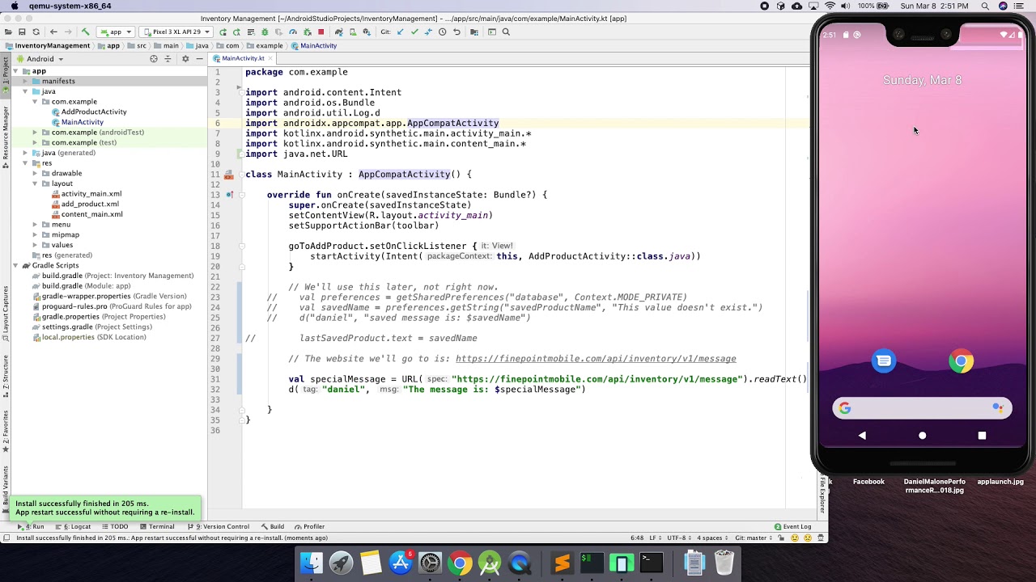Click the Collapse All icon in Project panel
Image resolution: width=1036 pixels, height=582 pixels.
point(168,59)
